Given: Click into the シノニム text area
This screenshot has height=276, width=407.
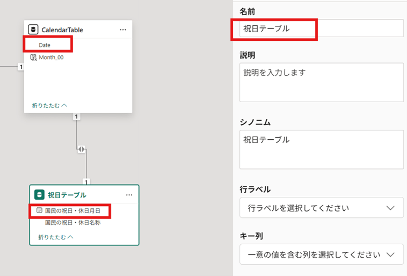Looking at the screenshot, I should (x=321, y=149).
